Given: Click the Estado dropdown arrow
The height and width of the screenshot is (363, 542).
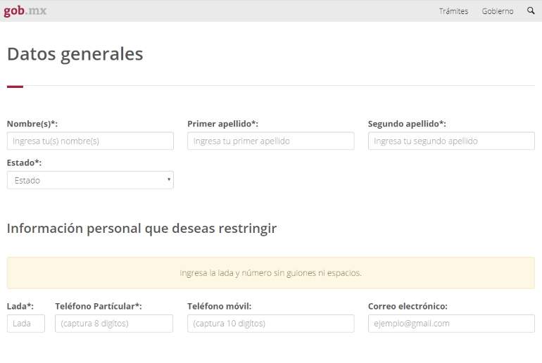Looking at the screenshot, I should click(x=169, y=179).
